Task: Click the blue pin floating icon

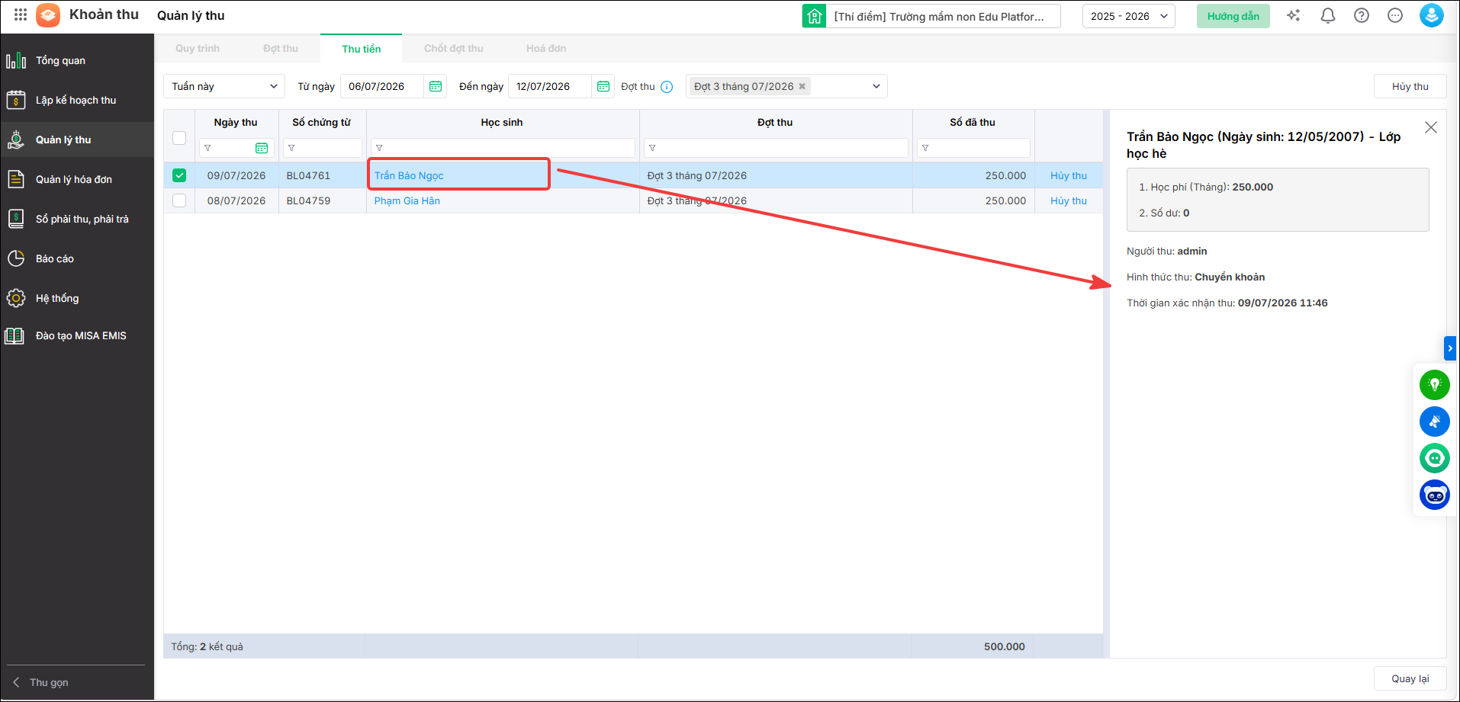Action: [1435, 422]
